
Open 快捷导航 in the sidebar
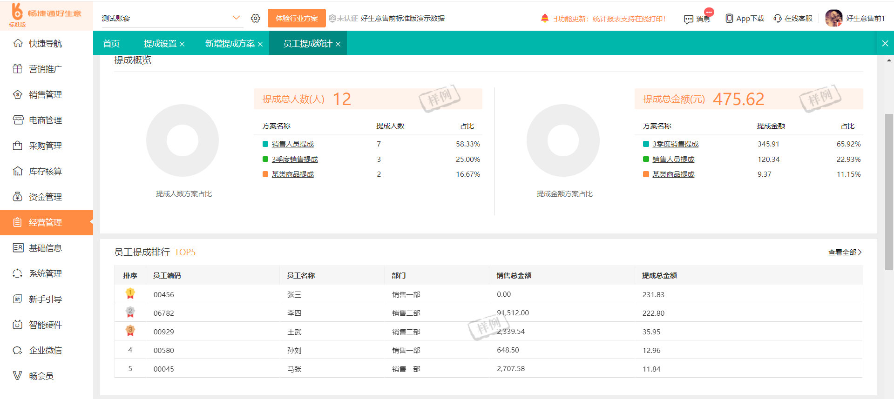coord(45,43)
